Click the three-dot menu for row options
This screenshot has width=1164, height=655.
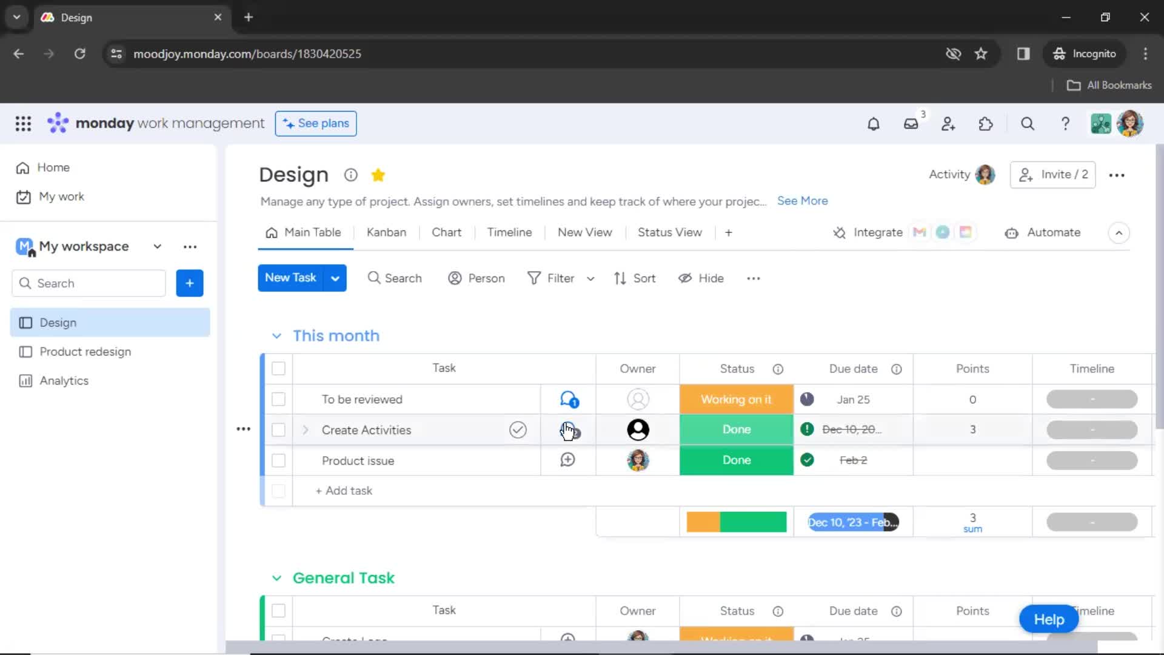click(243, 429)
